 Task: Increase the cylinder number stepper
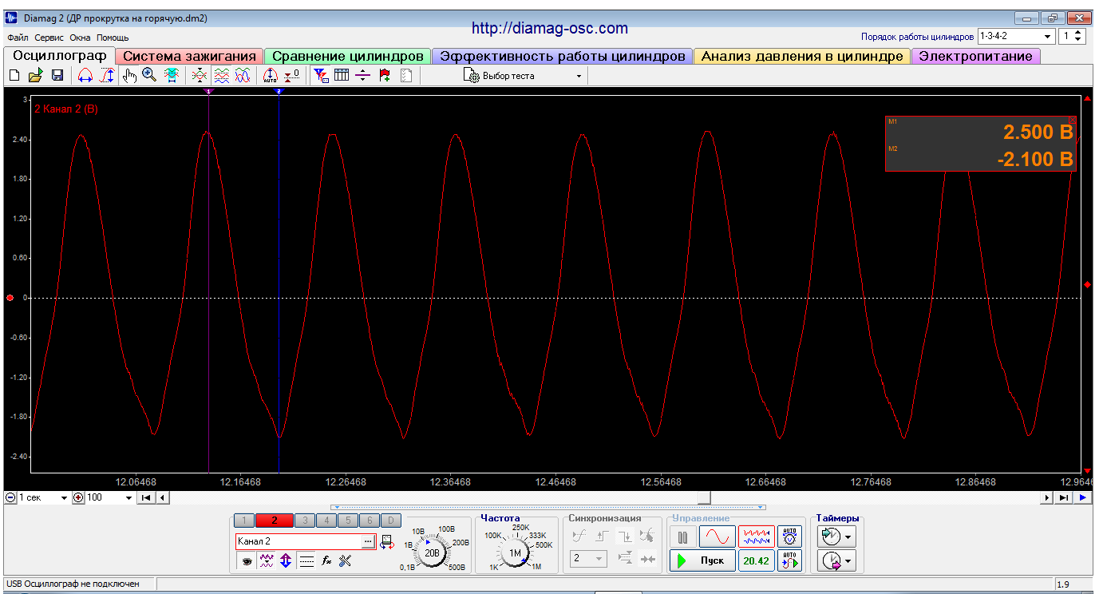pyautogui.click(x=1078, y=33)
